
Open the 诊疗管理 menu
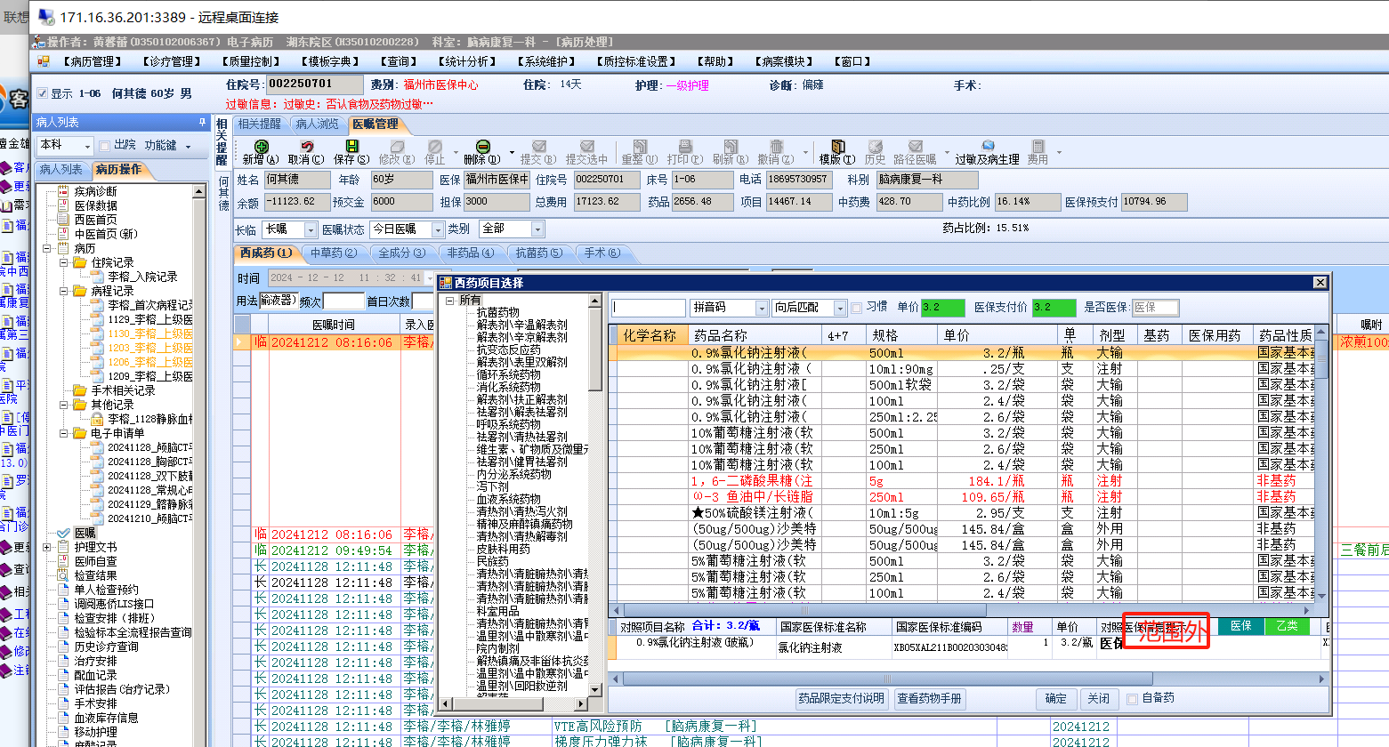(x=172, y=61)
